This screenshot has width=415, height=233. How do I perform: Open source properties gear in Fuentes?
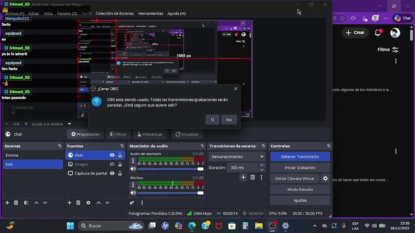point(88,203)
